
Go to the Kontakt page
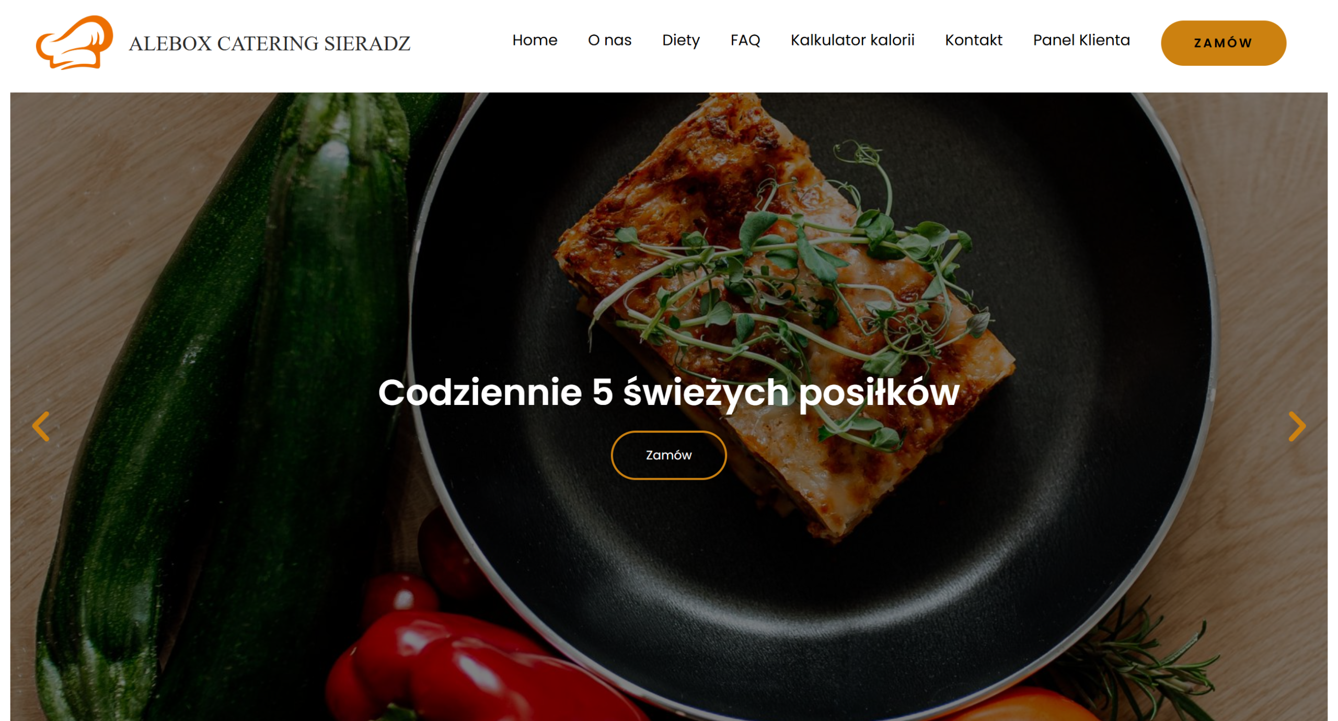[973, 40]
